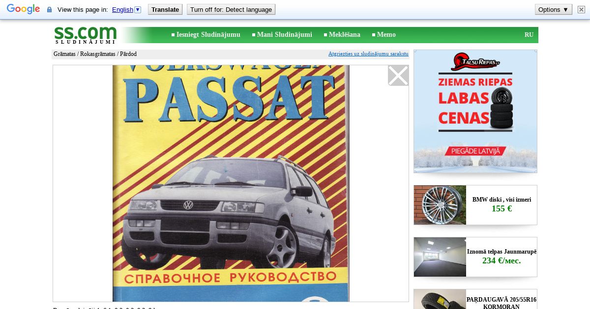This screenshot has height=309, width=590.
Task: Click the ss.com Sludinājumi logo
Action: click(x=86, y=35)
